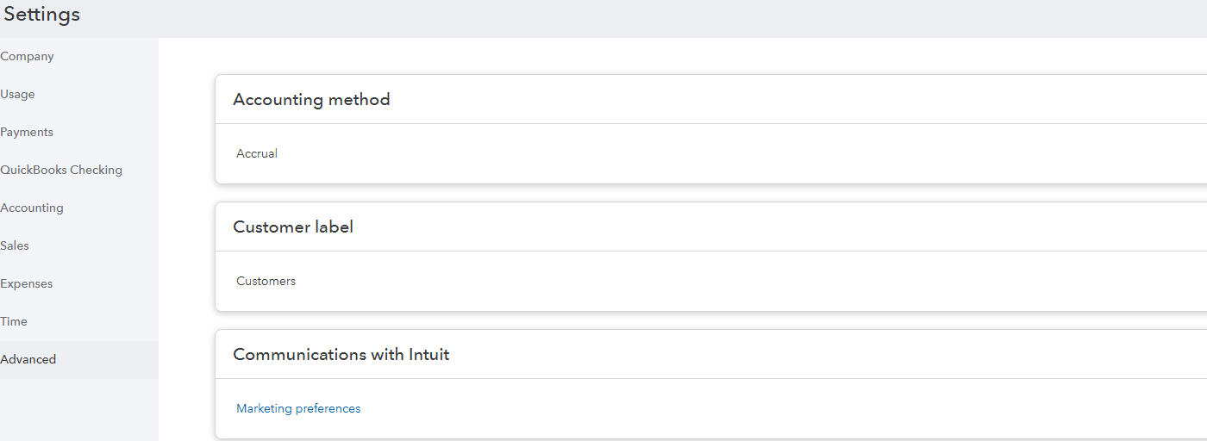
Task: Click gray header bar right of Settings title
Action: [x=603, y=17]
